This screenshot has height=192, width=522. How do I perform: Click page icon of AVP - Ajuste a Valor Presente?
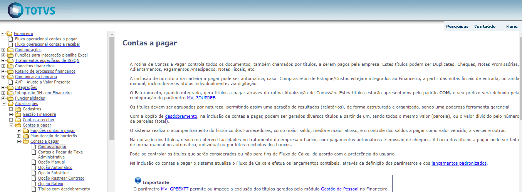click(11, 82)
